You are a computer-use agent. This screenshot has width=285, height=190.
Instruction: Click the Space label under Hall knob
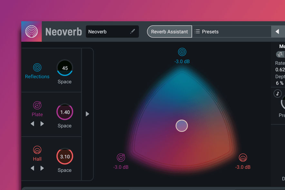click(x=64, y=170)
